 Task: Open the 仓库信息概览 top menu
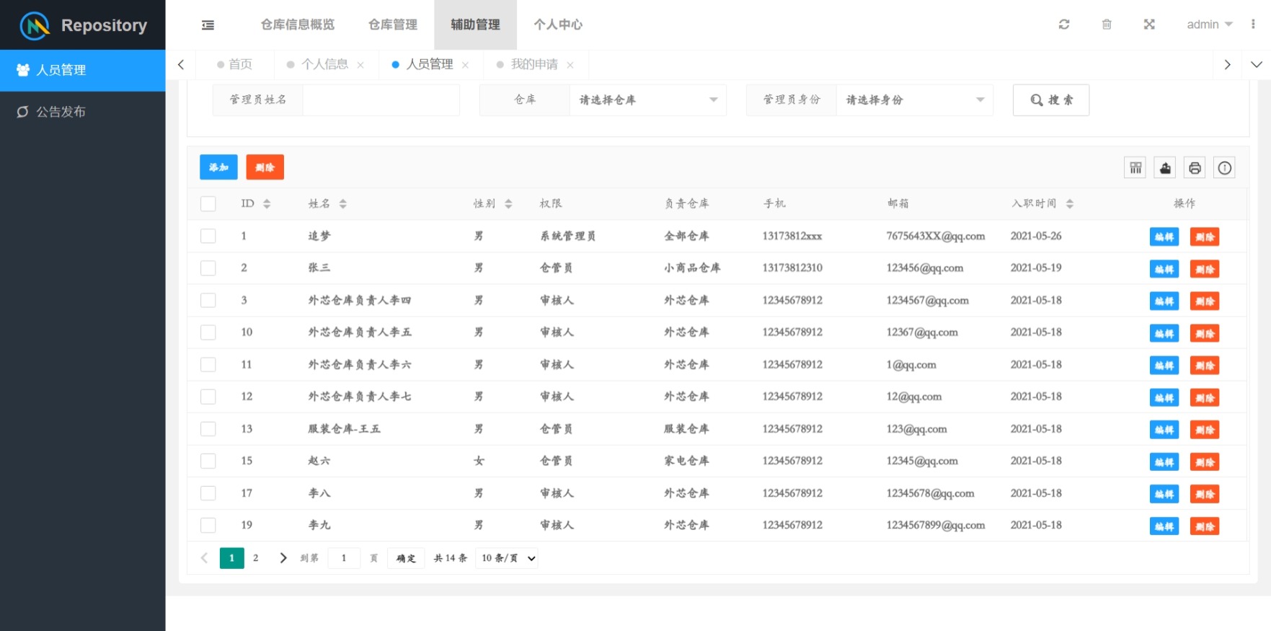click(x=298, y=25)
